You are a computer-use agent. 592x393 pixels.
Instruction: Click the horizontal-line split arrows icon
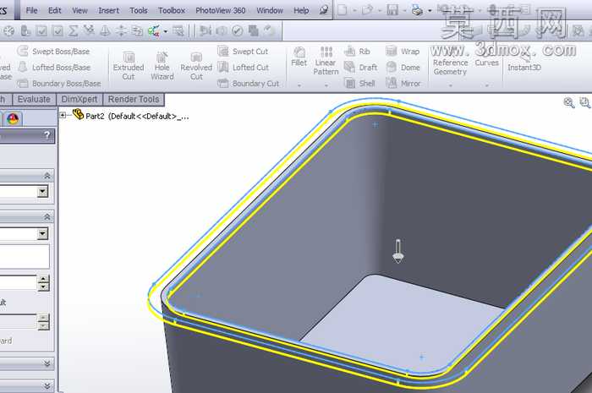[121, 31]
